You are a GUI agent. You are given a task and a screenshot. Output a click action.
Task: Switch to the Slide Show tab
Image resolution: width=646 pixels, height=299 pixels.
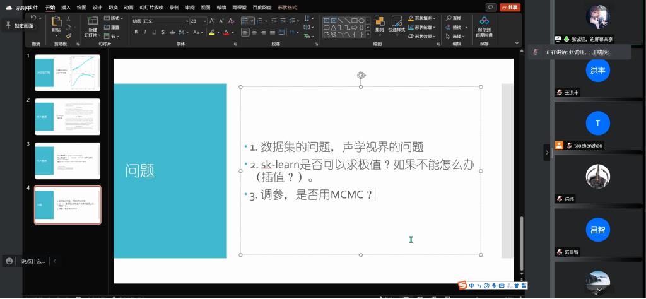(150, 7)
